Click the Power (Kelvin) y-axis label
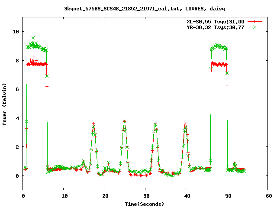This screenshot has height=208, width=277. (5, 104)
